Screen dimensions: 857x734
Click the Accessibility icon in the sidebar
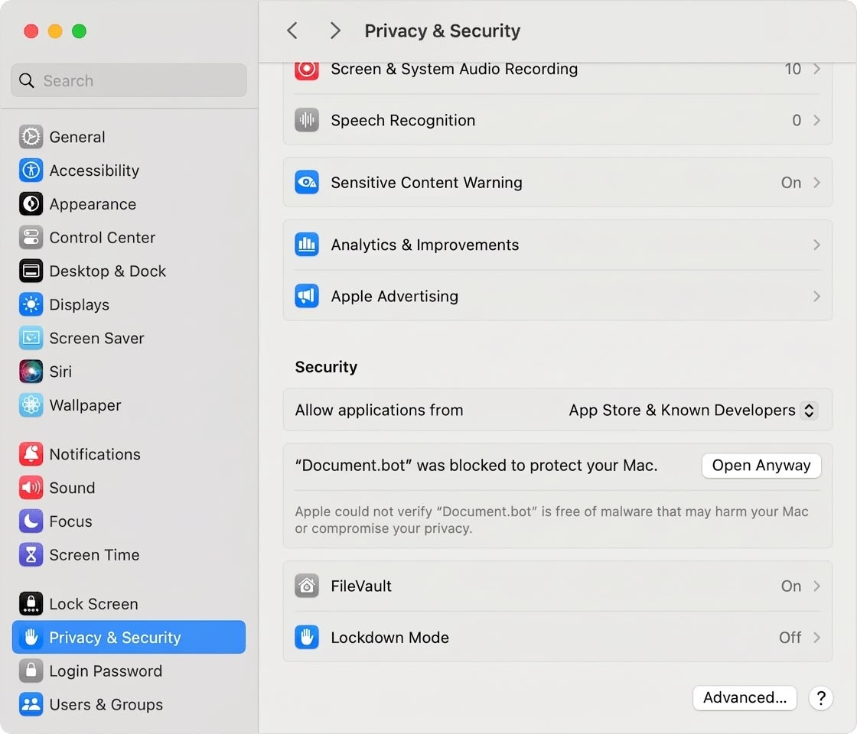point(31,171)
